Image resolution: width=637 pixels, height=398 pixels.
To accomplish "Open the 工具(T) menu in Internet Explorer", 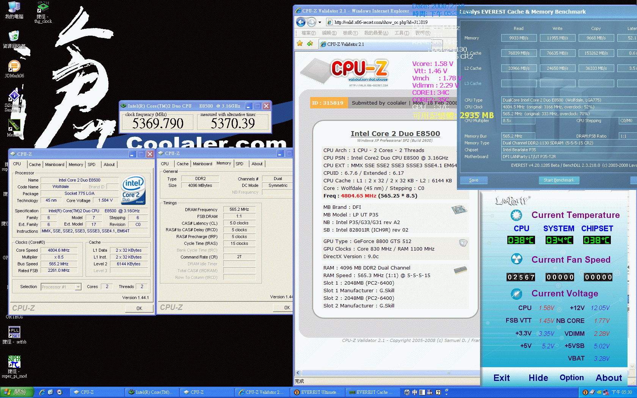I will click(402, 33).
